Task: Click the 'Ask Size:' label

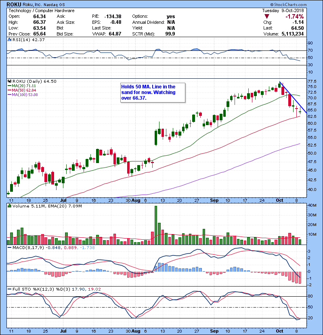Action: coord(66,22)
